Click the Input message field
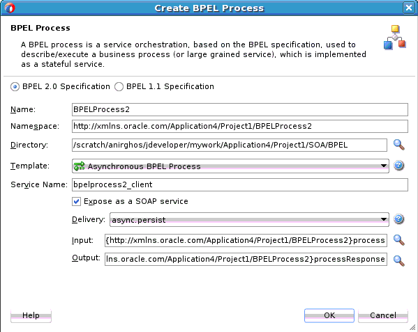The image size is (418, 332). coord(246,240)
